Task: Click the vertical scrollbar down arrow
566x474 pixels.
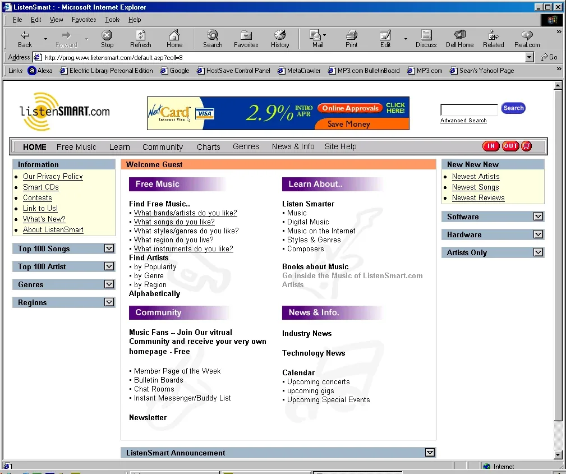Action: (x=558, y=455)
